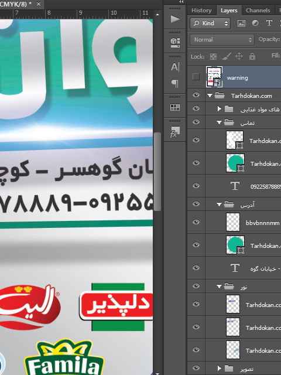Click folder icon of تصویر group
Viewport: 281px width, 375px height.
(x=229, y=369)
